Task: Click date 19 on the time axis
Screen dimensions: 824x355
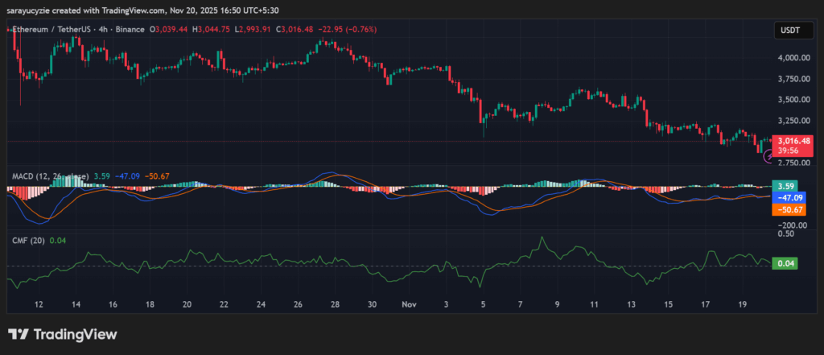Action: pos(744,305)
